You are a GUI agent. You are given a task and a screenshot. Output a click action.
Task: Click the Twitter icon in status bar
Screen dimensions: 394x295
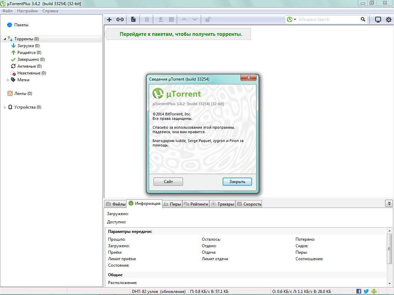pyautogui.click(x=366, y=291)
